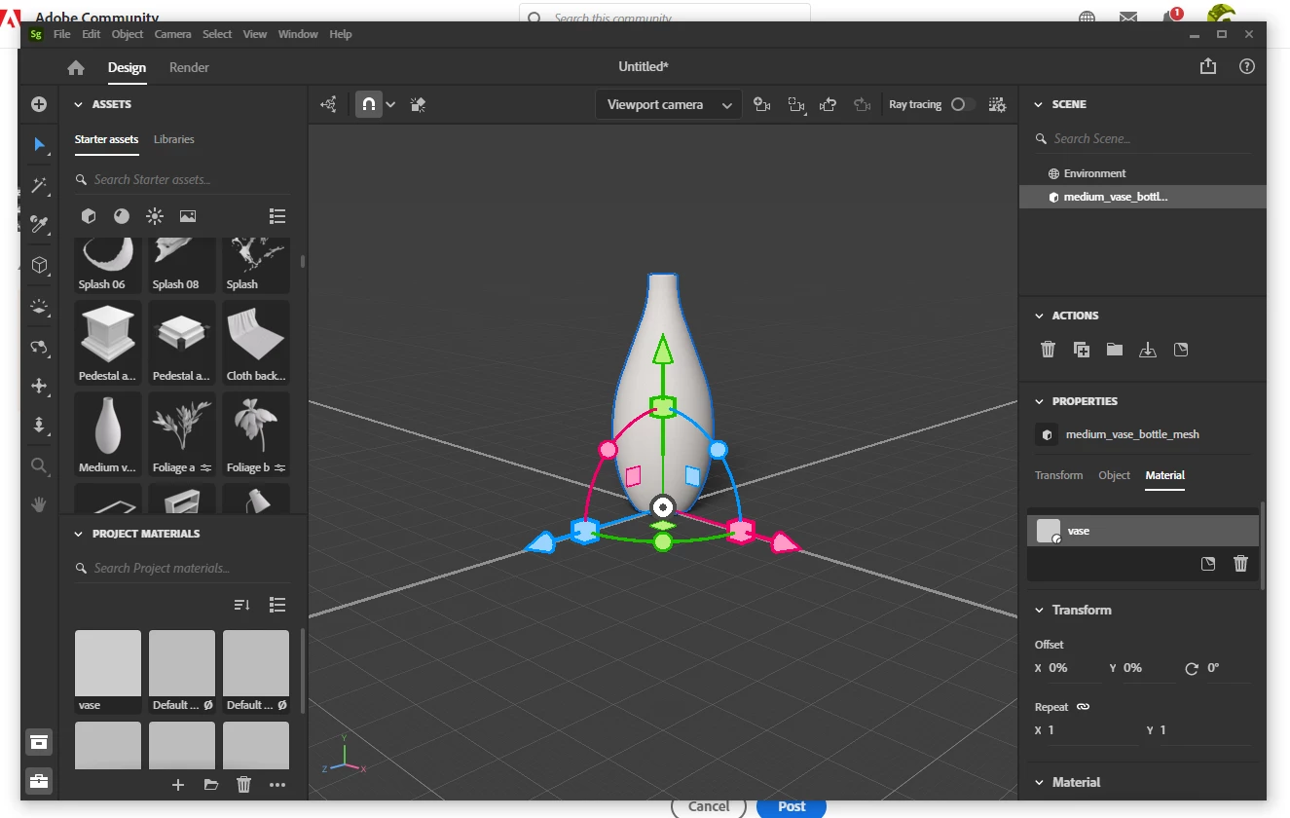Activate the cube Place object tool
Image resolution: width=1290 pixels, height=818 pixels.
pyautogui.click(x=39, y=265)
